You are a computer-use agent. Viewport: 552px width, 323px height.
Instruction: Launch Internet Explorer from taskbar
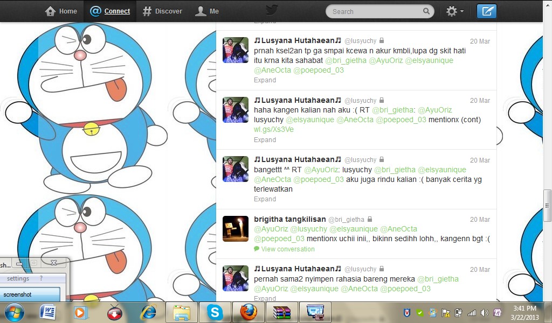tap(149, 312)
